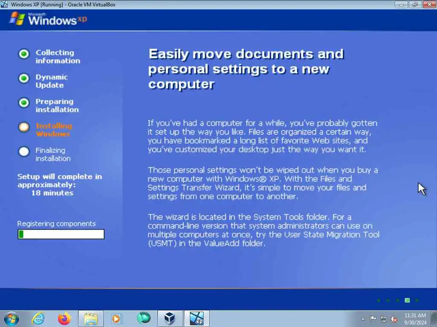Click the 'Preparing installation' step label
Image resolution: width=437 pixels, height=327 pixels.
pos(57,106)
